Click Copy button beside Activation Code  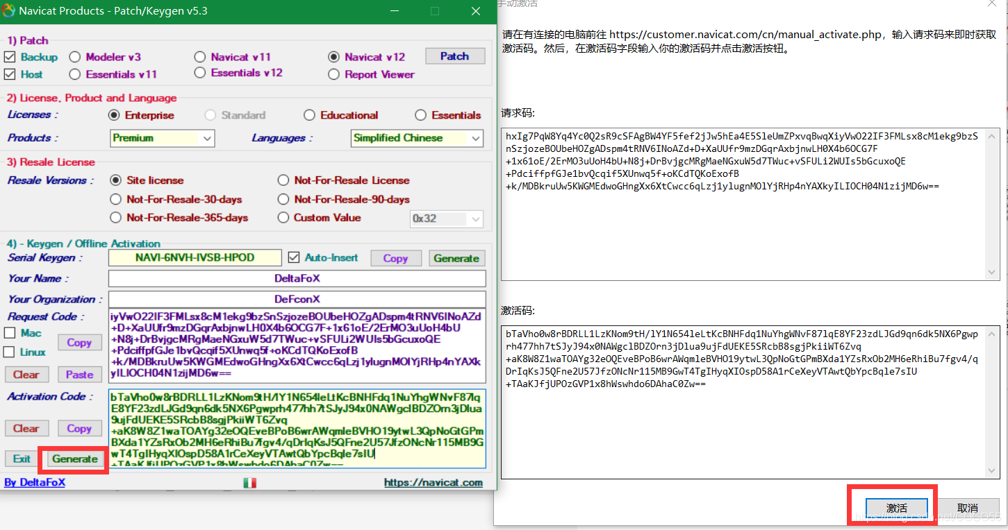point(79,429)
